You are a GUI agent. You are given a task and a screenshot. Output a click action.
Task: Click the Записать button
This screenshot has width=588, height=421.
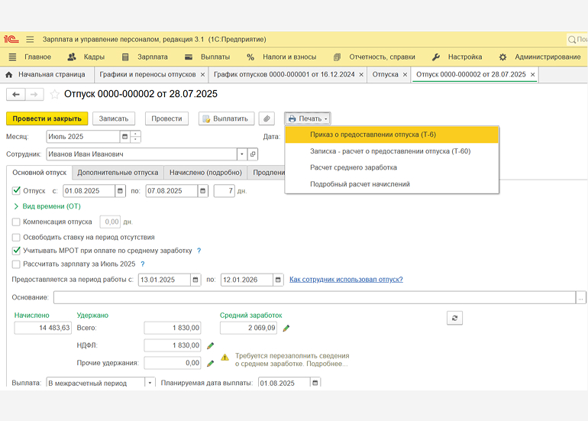pyautogui.click(x=114, y=118)
